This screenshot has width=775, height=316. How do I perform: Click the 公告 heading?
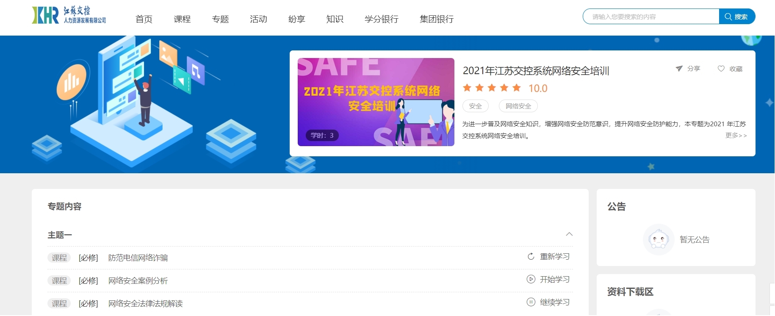617,207
